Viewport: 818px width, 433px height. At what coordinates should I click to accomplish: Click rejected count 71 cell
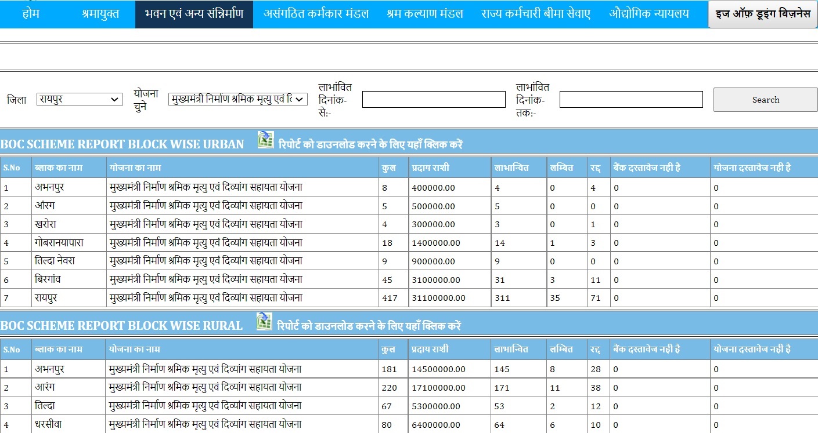pyautogui.click(x=599, y=298)
